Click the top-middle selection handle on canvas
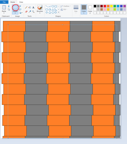 63,25
